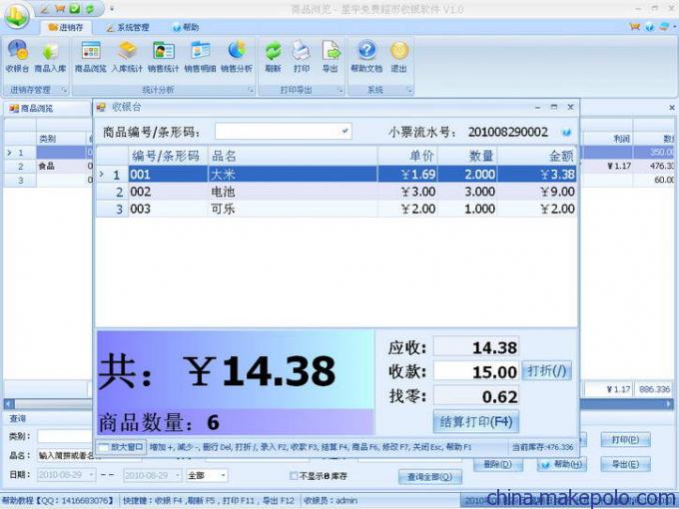Click the 收银台 window title icon
This screenshot has height=509, width=679.
click(101, 107)
